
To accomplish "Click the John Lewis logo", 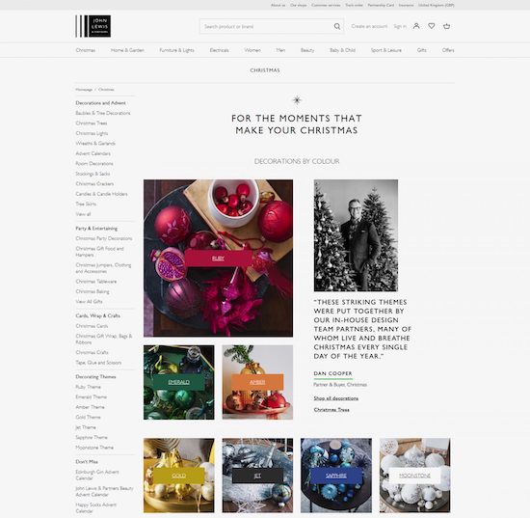I will (93, 26).
